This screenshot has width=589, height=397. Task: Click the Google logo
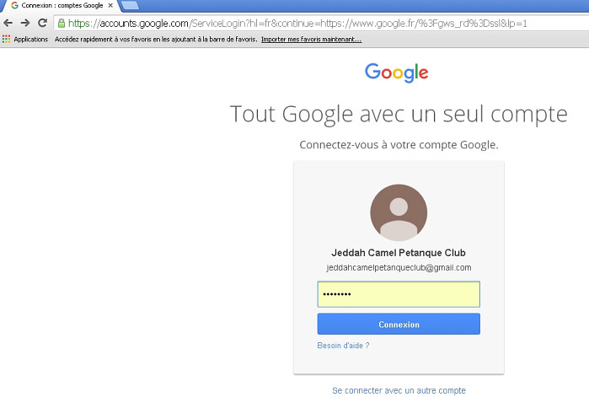click(396, 72)
